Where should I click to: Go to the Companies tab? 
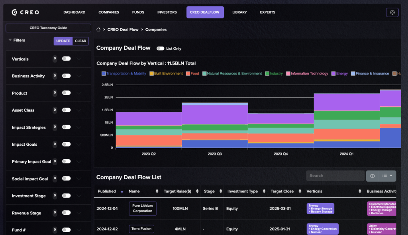108,12
